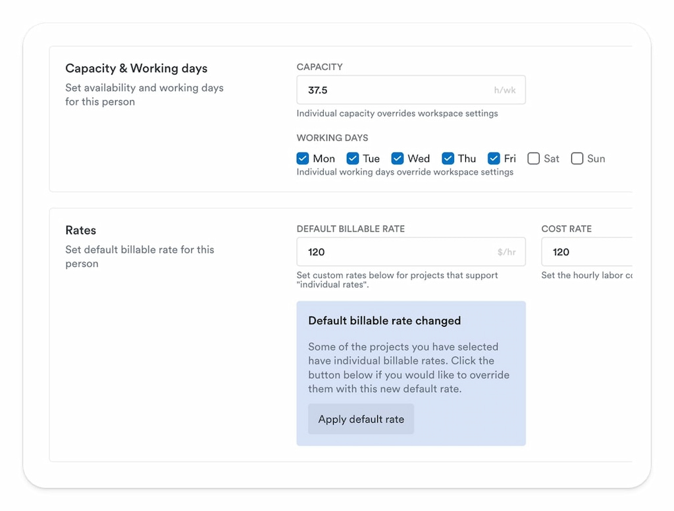Screen dimensions: 674x511
Task: Click the Cost Rate input field
Action: [586, 252]
